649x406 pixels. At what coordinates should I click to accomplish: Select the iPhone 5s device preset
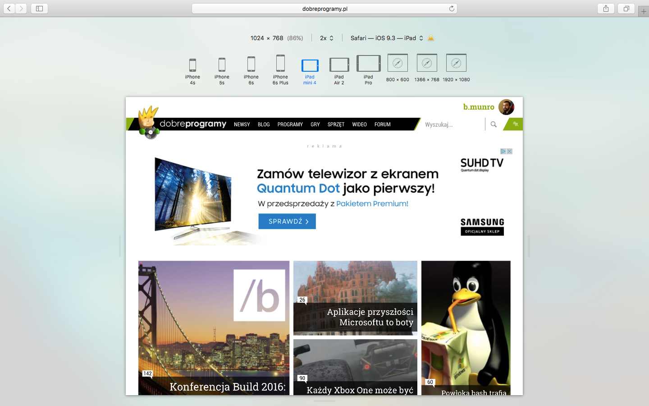coord(222,71)
